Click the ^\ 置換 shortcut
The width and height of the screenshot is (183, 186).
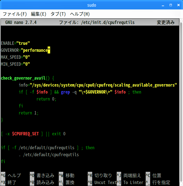click(67, 182)
